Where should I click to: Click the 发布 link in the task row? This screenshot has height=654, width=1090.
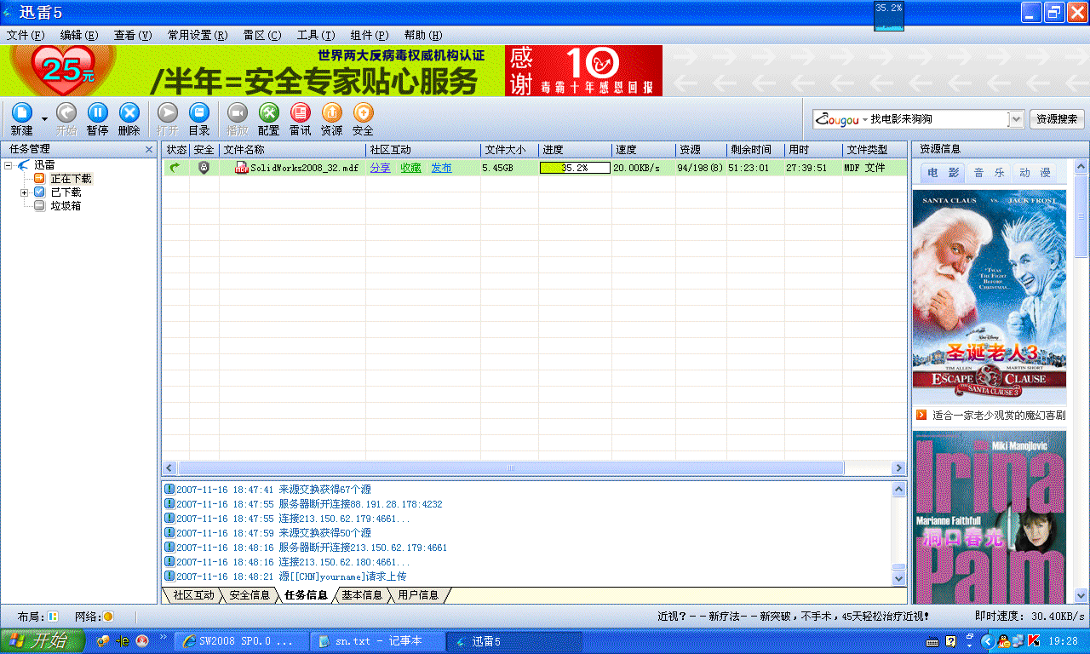click(441, 168)
